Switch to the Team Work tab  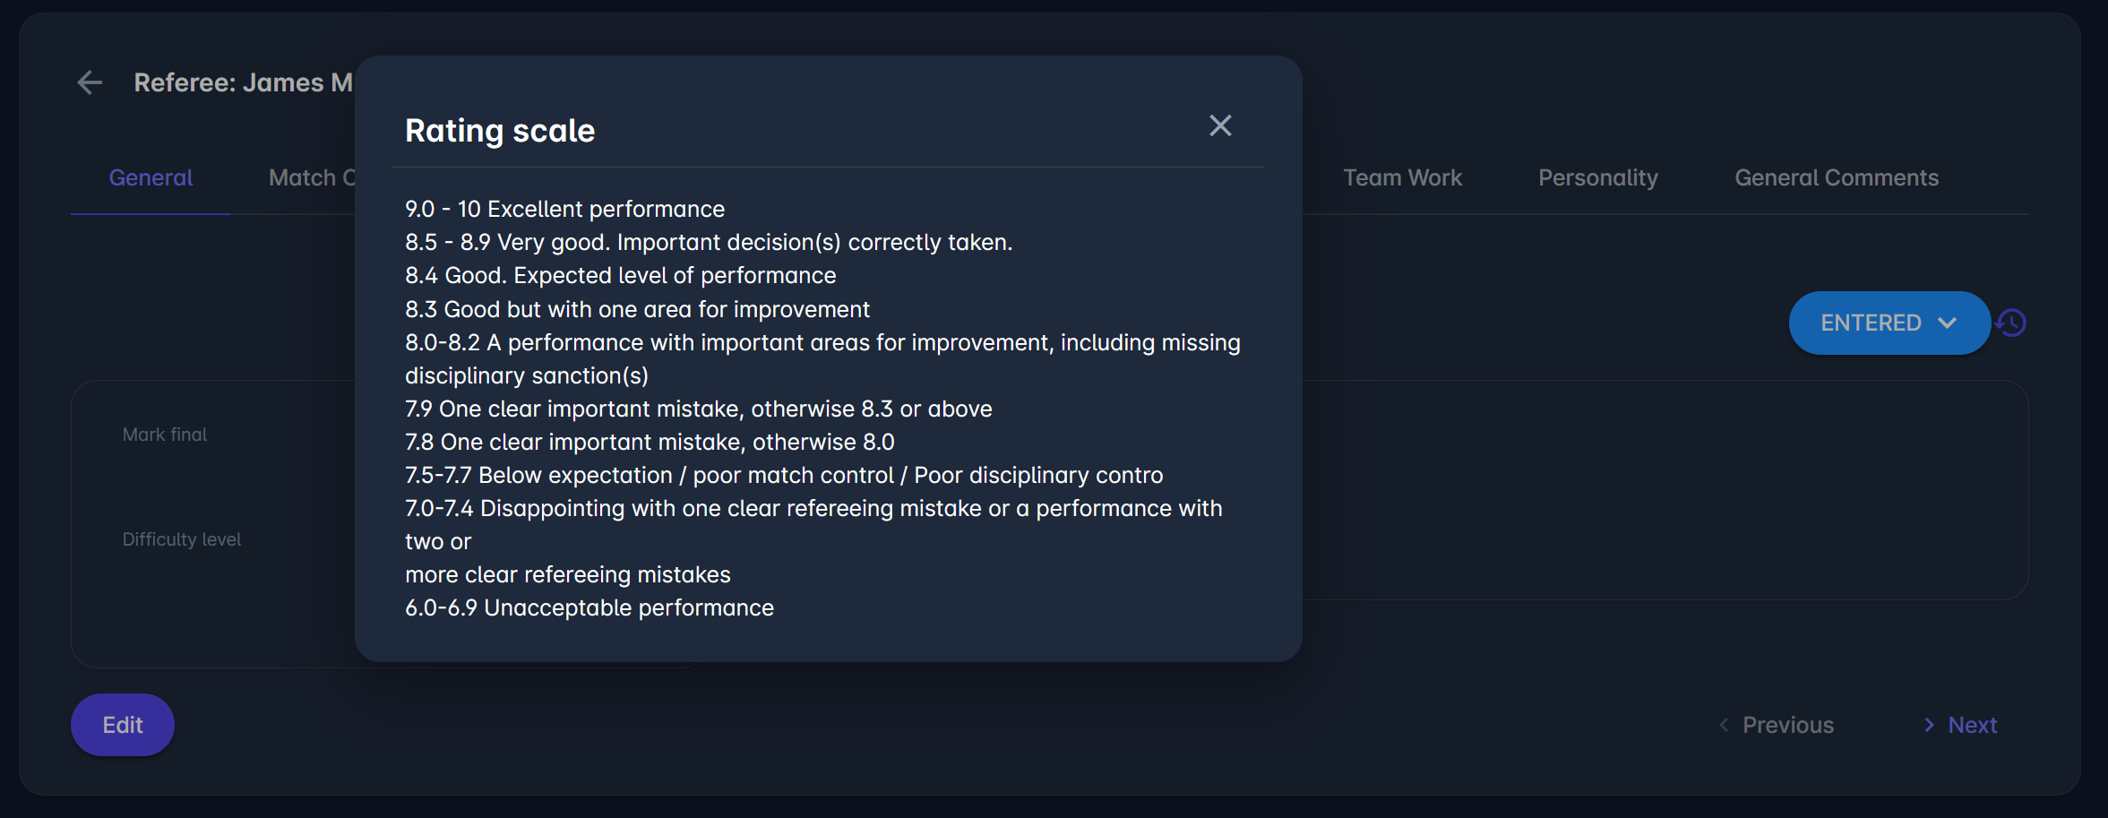coord(1402,178)
